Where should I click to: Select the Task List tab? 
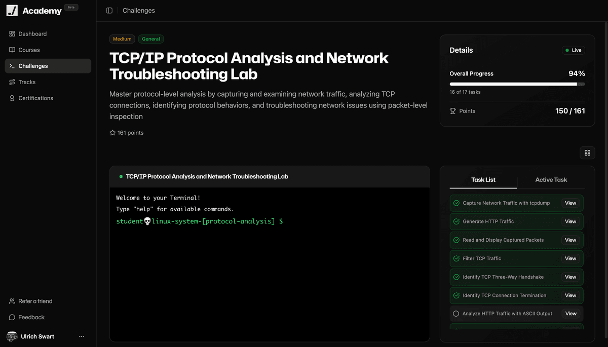coord(483,180)
